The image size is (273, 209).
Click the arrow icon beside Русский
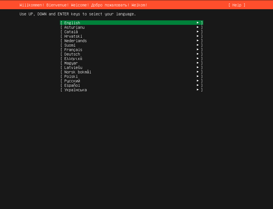198,81
